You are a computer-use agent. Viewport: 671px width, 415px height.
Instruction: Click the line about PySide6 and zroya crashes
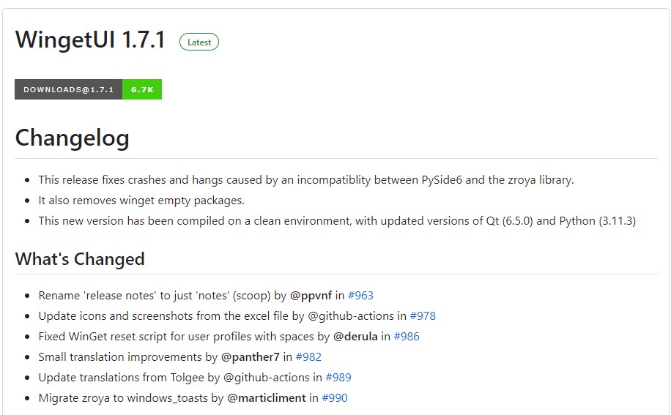pyautogui.click(x=306, y=180)
